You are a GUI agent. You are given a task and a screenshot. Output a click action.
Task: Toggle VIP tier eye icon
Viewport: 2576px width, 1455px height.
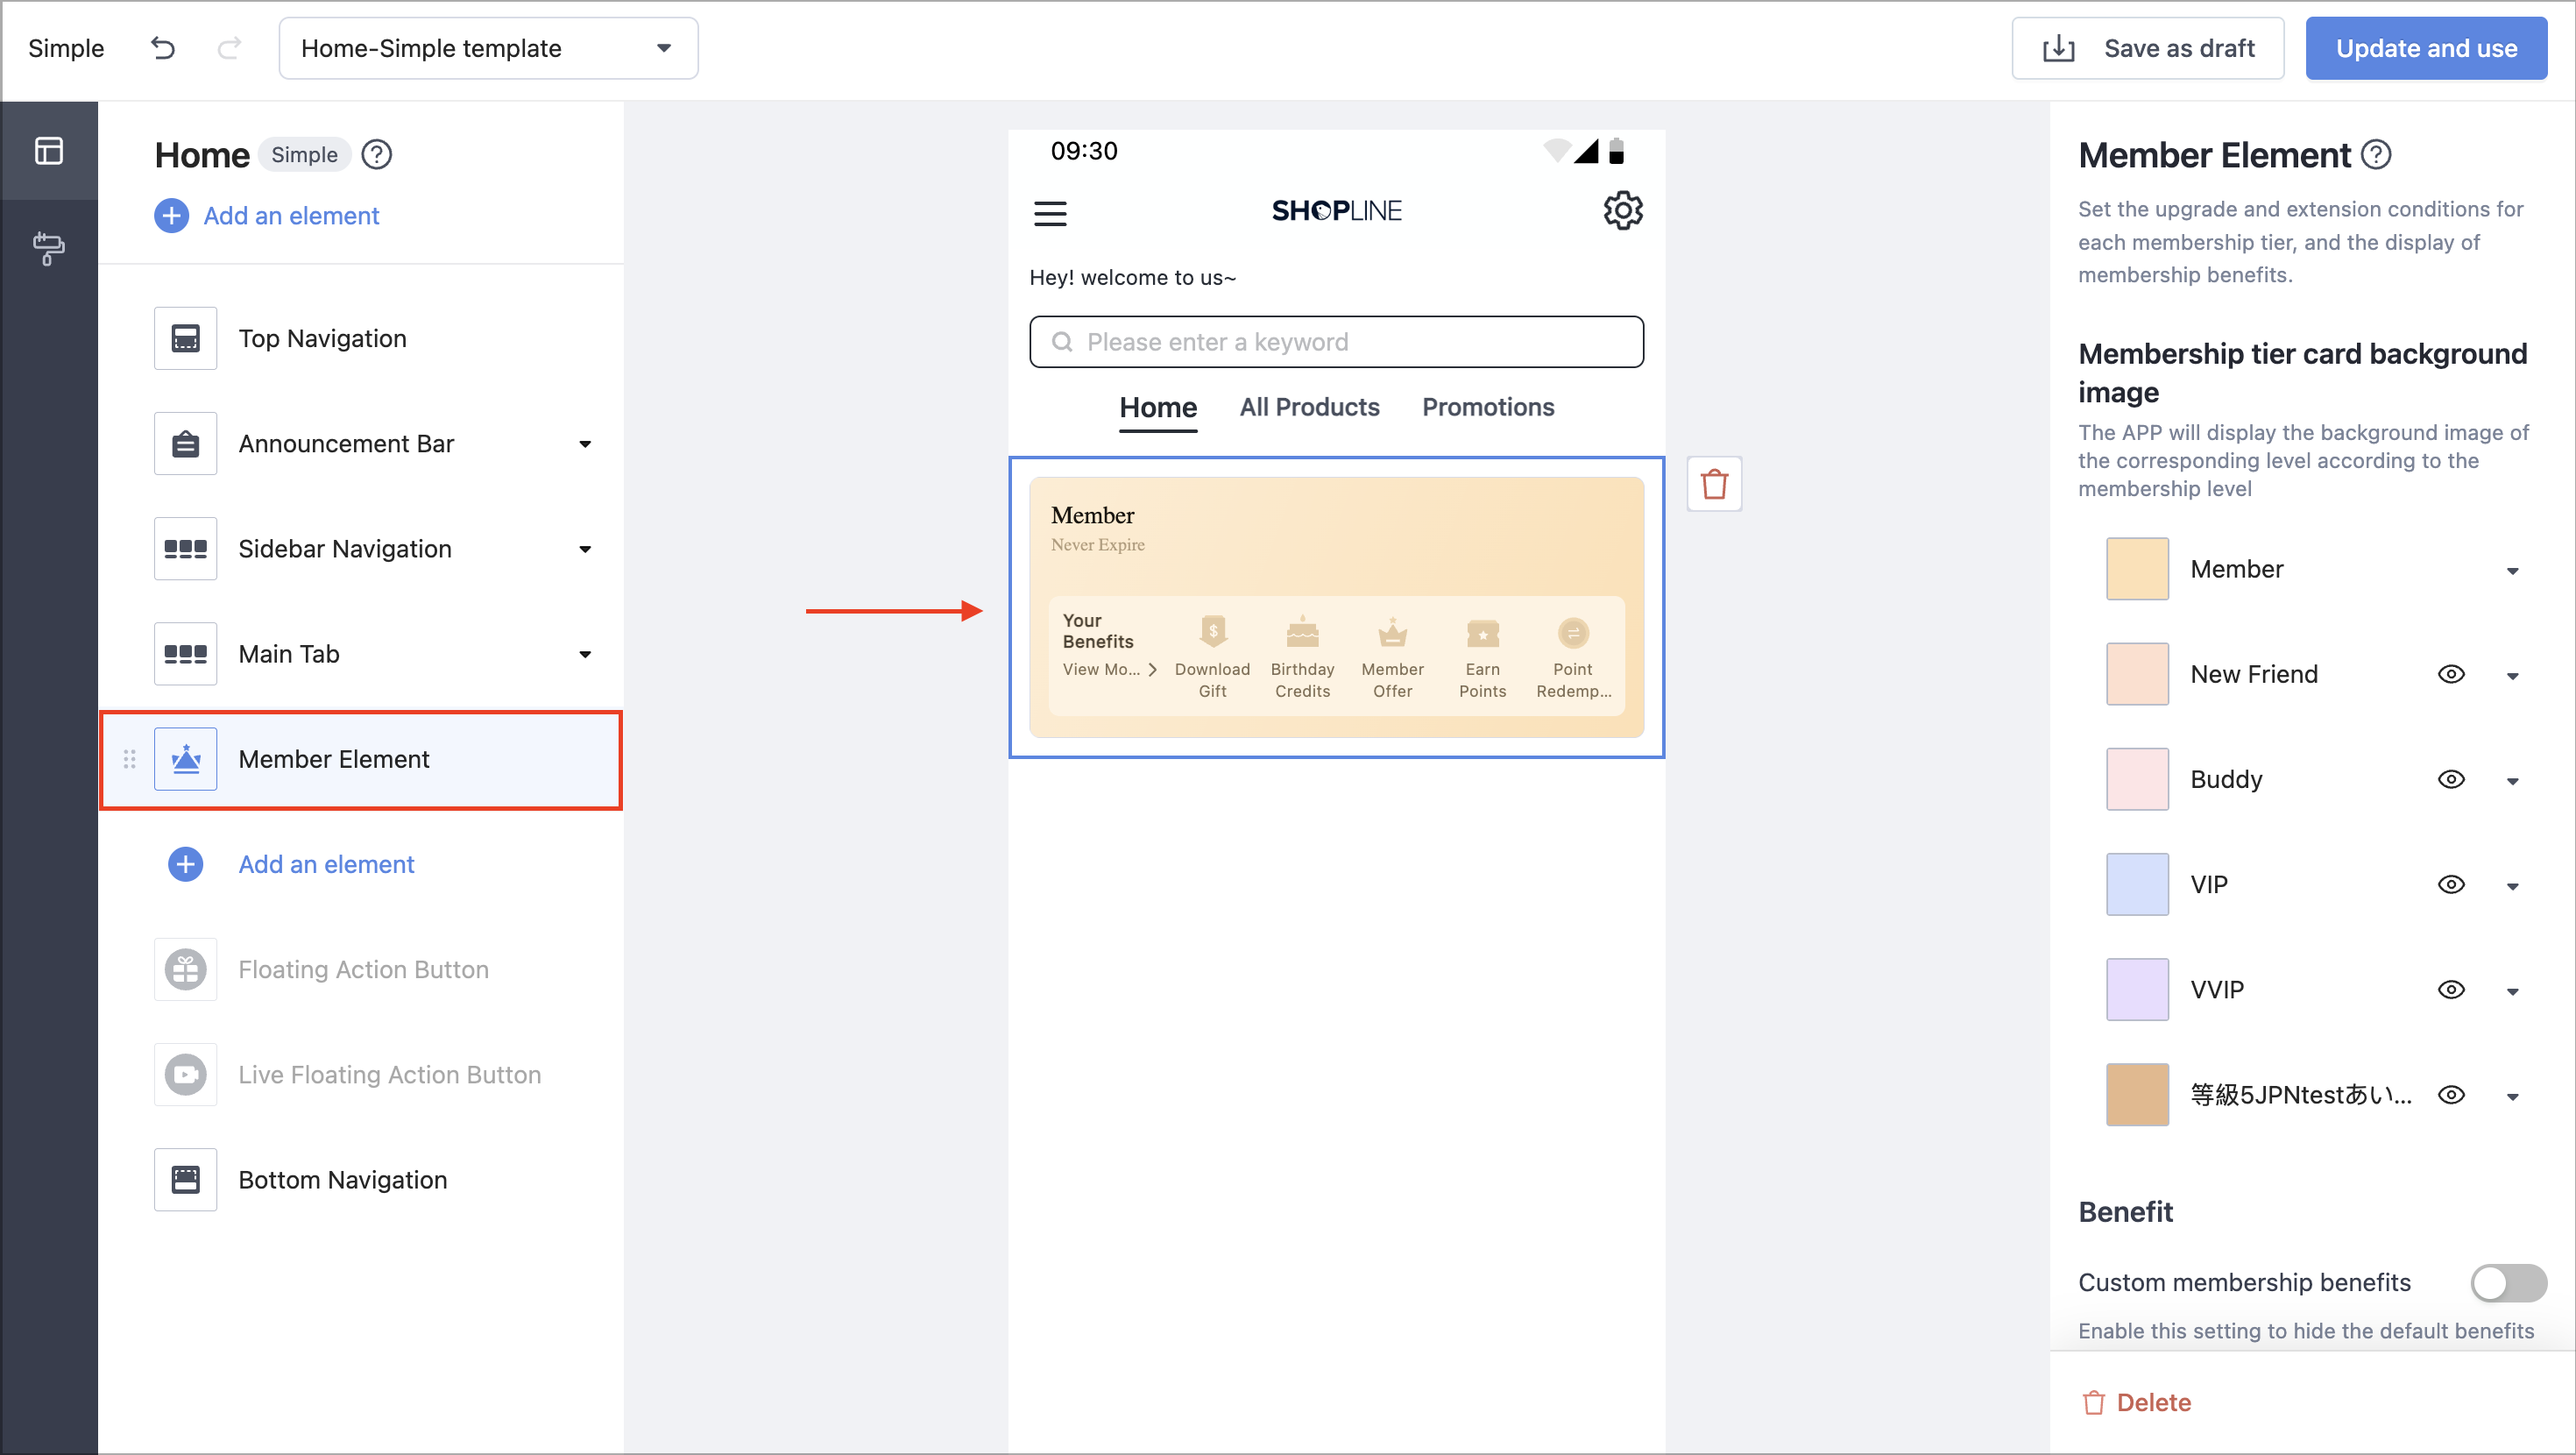(2450, 884)
